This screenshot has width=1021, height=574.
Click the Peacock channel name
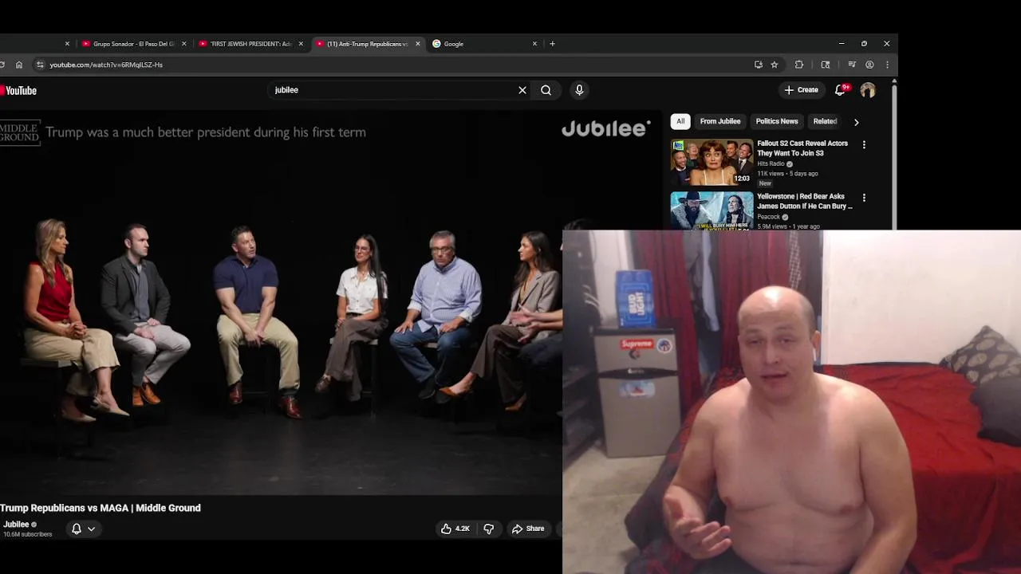[768, 216]
